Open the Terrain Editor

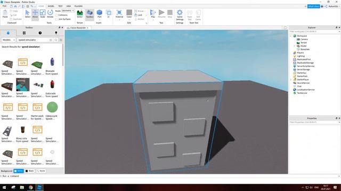pyautogui.click(x=80, y=14)
